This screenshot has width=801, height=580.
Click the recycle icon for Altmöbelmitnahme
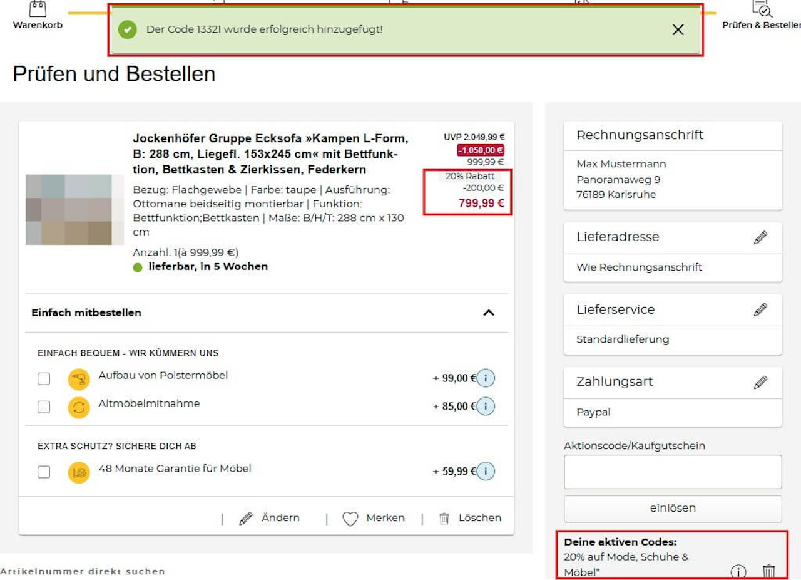coord(79,407)
